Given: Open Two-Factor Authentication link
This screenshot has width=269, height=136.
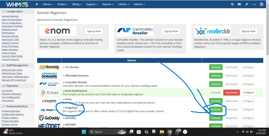Looking at the screenshot, I should [x=15, y=77].
